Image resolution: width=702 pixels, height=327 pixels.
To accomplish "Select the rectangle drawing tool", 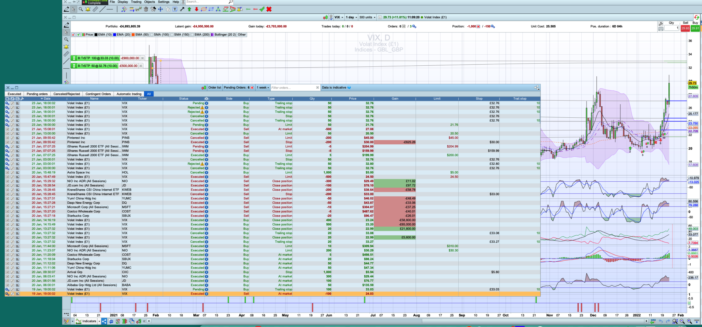I will tap(211, 9).
